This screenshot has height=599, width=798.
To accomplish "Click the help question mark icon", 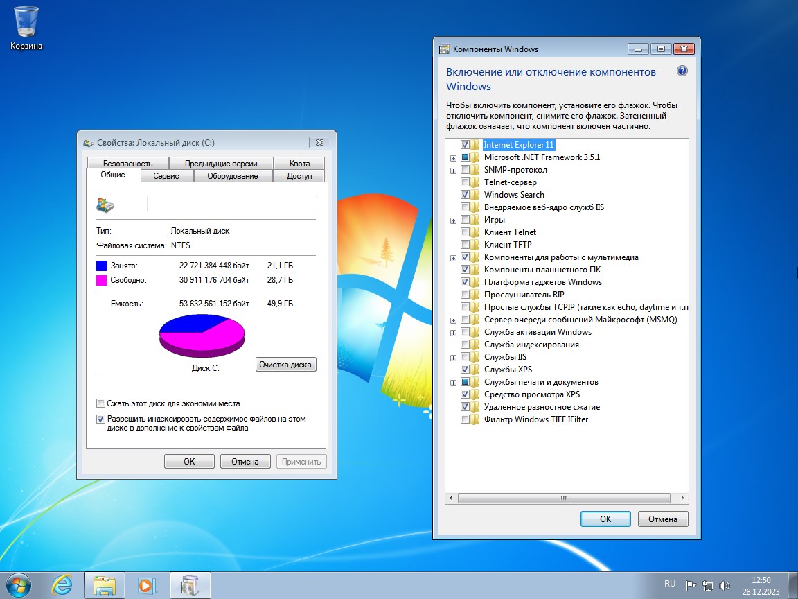I will [682, 72].
